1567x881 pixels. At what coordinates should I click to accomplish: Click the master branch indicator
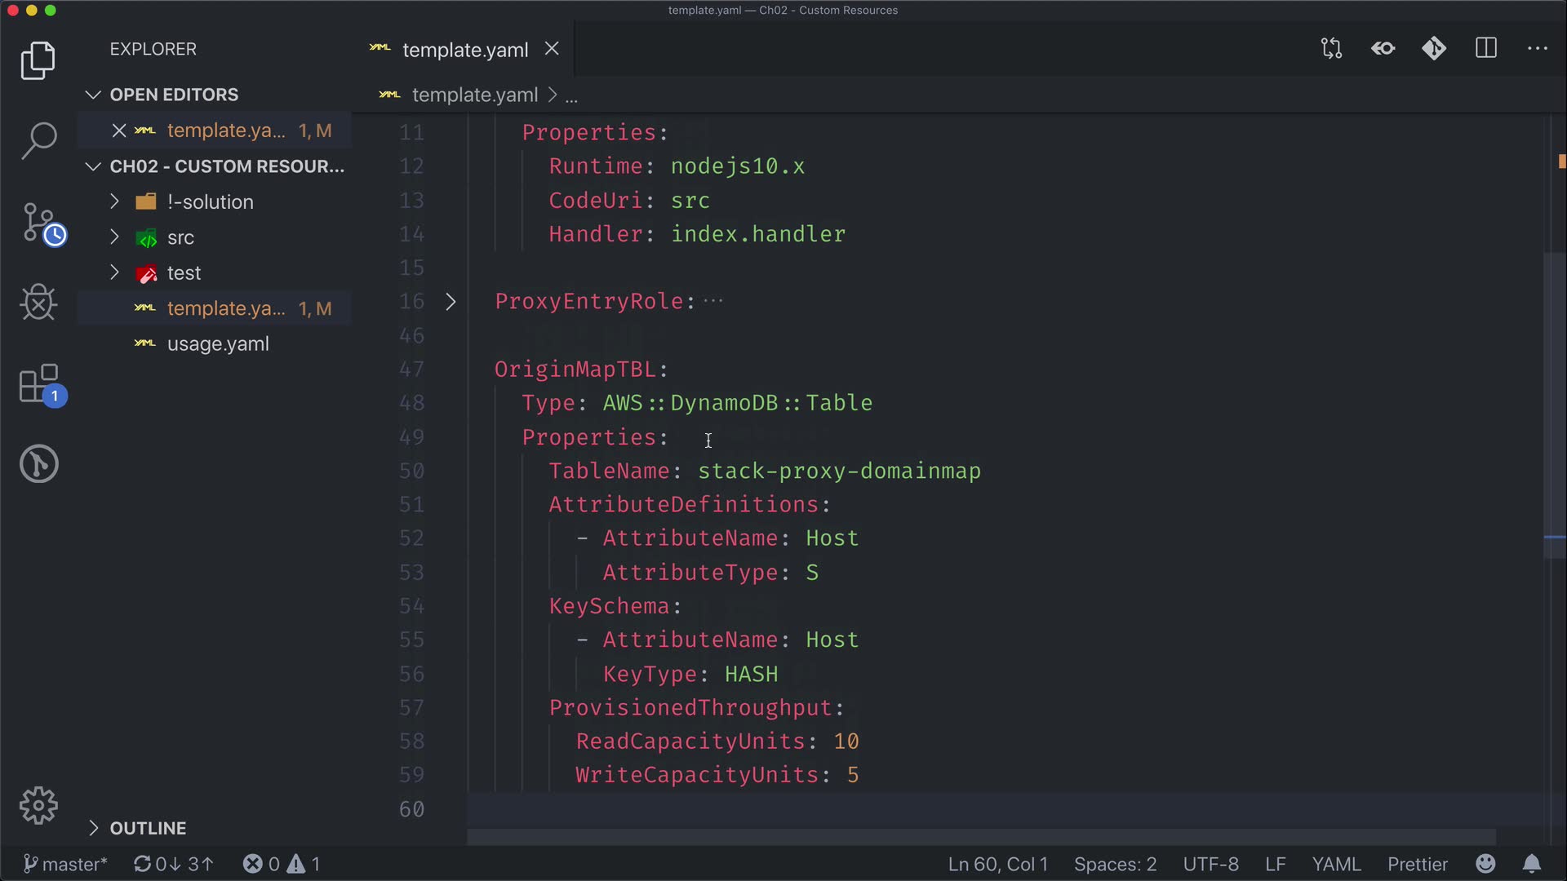[65, 864]
